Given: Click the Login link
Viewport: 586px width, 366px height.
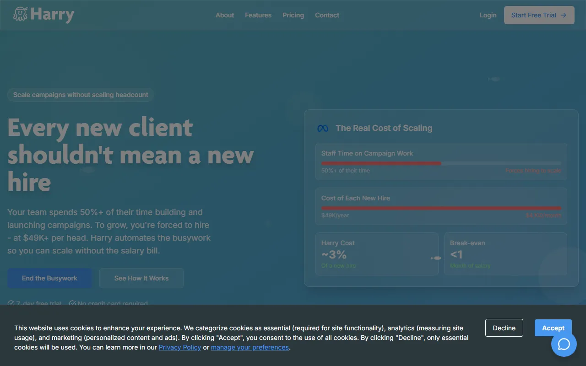Looking at the screenshot, I should click(488, 15).
